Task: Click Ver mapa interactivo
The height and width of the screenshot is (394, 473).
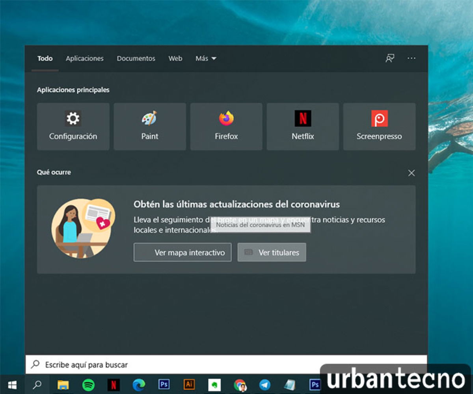Action: click(x=182, y=252)
